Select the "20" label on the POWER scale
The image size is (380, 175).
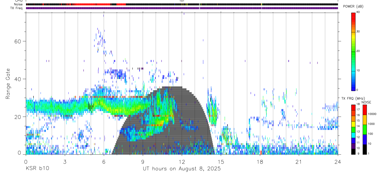pos(358,51)
